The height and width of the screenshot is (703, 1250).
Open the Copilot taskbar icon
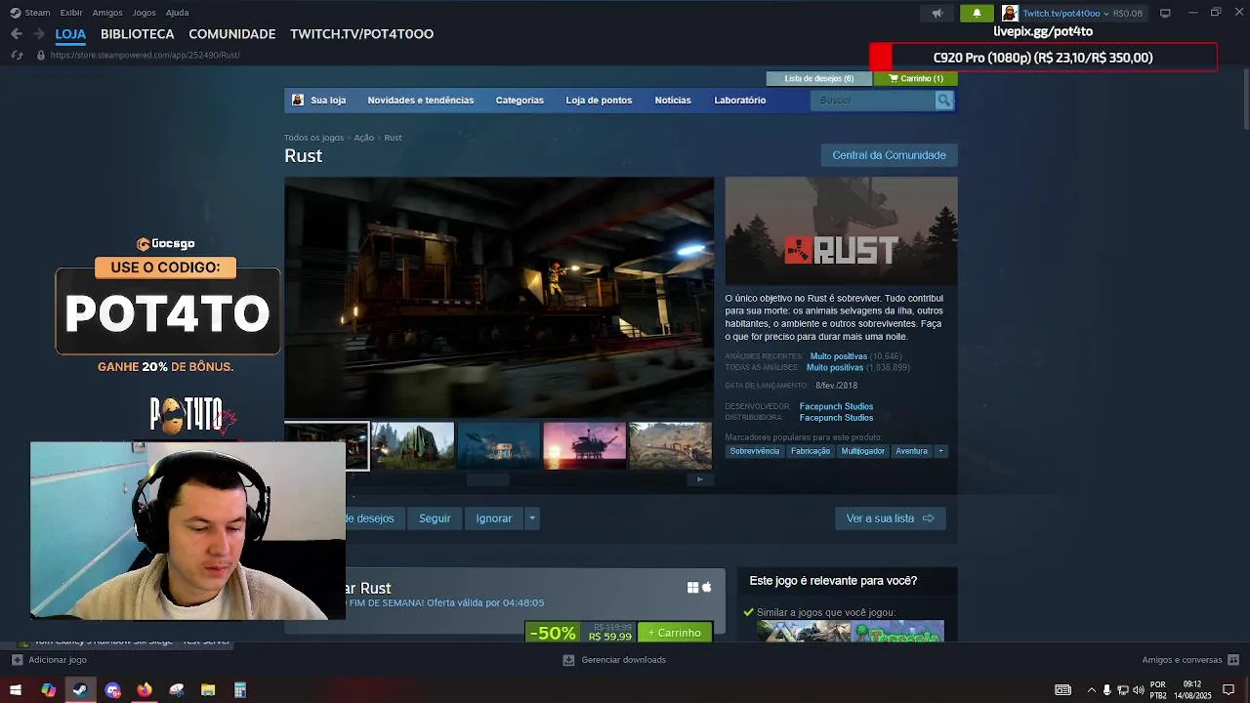pyautogui.click(x=48, y=690)
